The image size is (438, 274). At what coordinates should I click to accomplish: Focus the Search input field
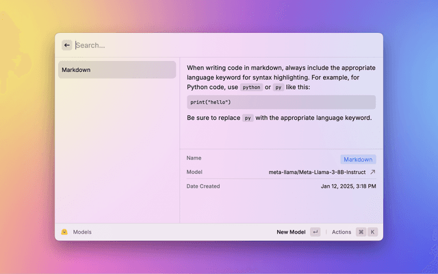pos(205,45)
